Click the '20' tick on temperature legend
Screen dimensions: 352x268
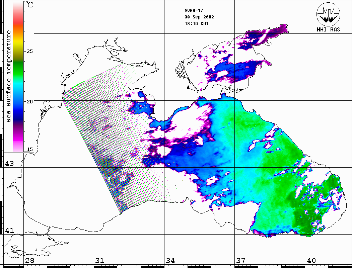[x=29, y=102]
